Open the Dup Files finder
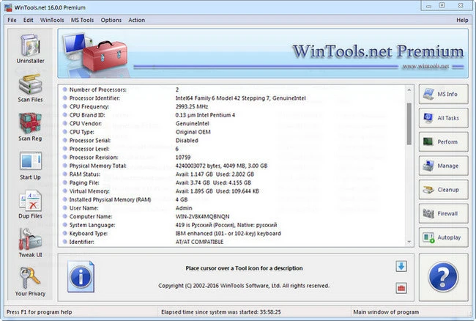The height and width of the screenshot is (321, 476). click(29, 205)
